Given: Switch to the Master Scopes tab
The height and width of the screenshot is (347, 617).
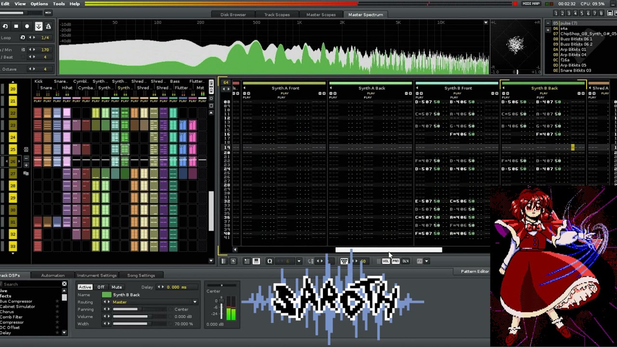Looking at the screenshot, I should pyautogui.click(x=321, y=14).
